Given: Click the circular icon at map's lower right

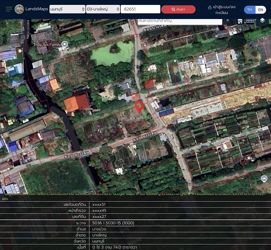Looking at the screenshot, I should tap(264, 179).
